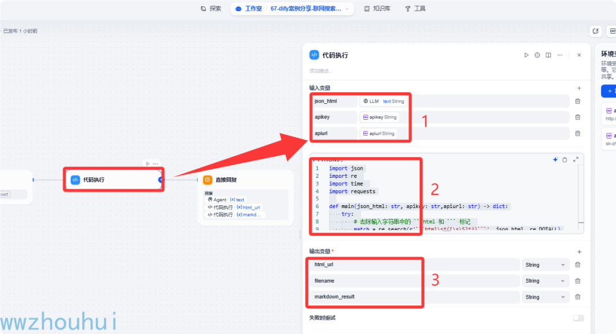Go to the 工作室 tab
This screenshot has width=616, height=334.
pos(249,9)
